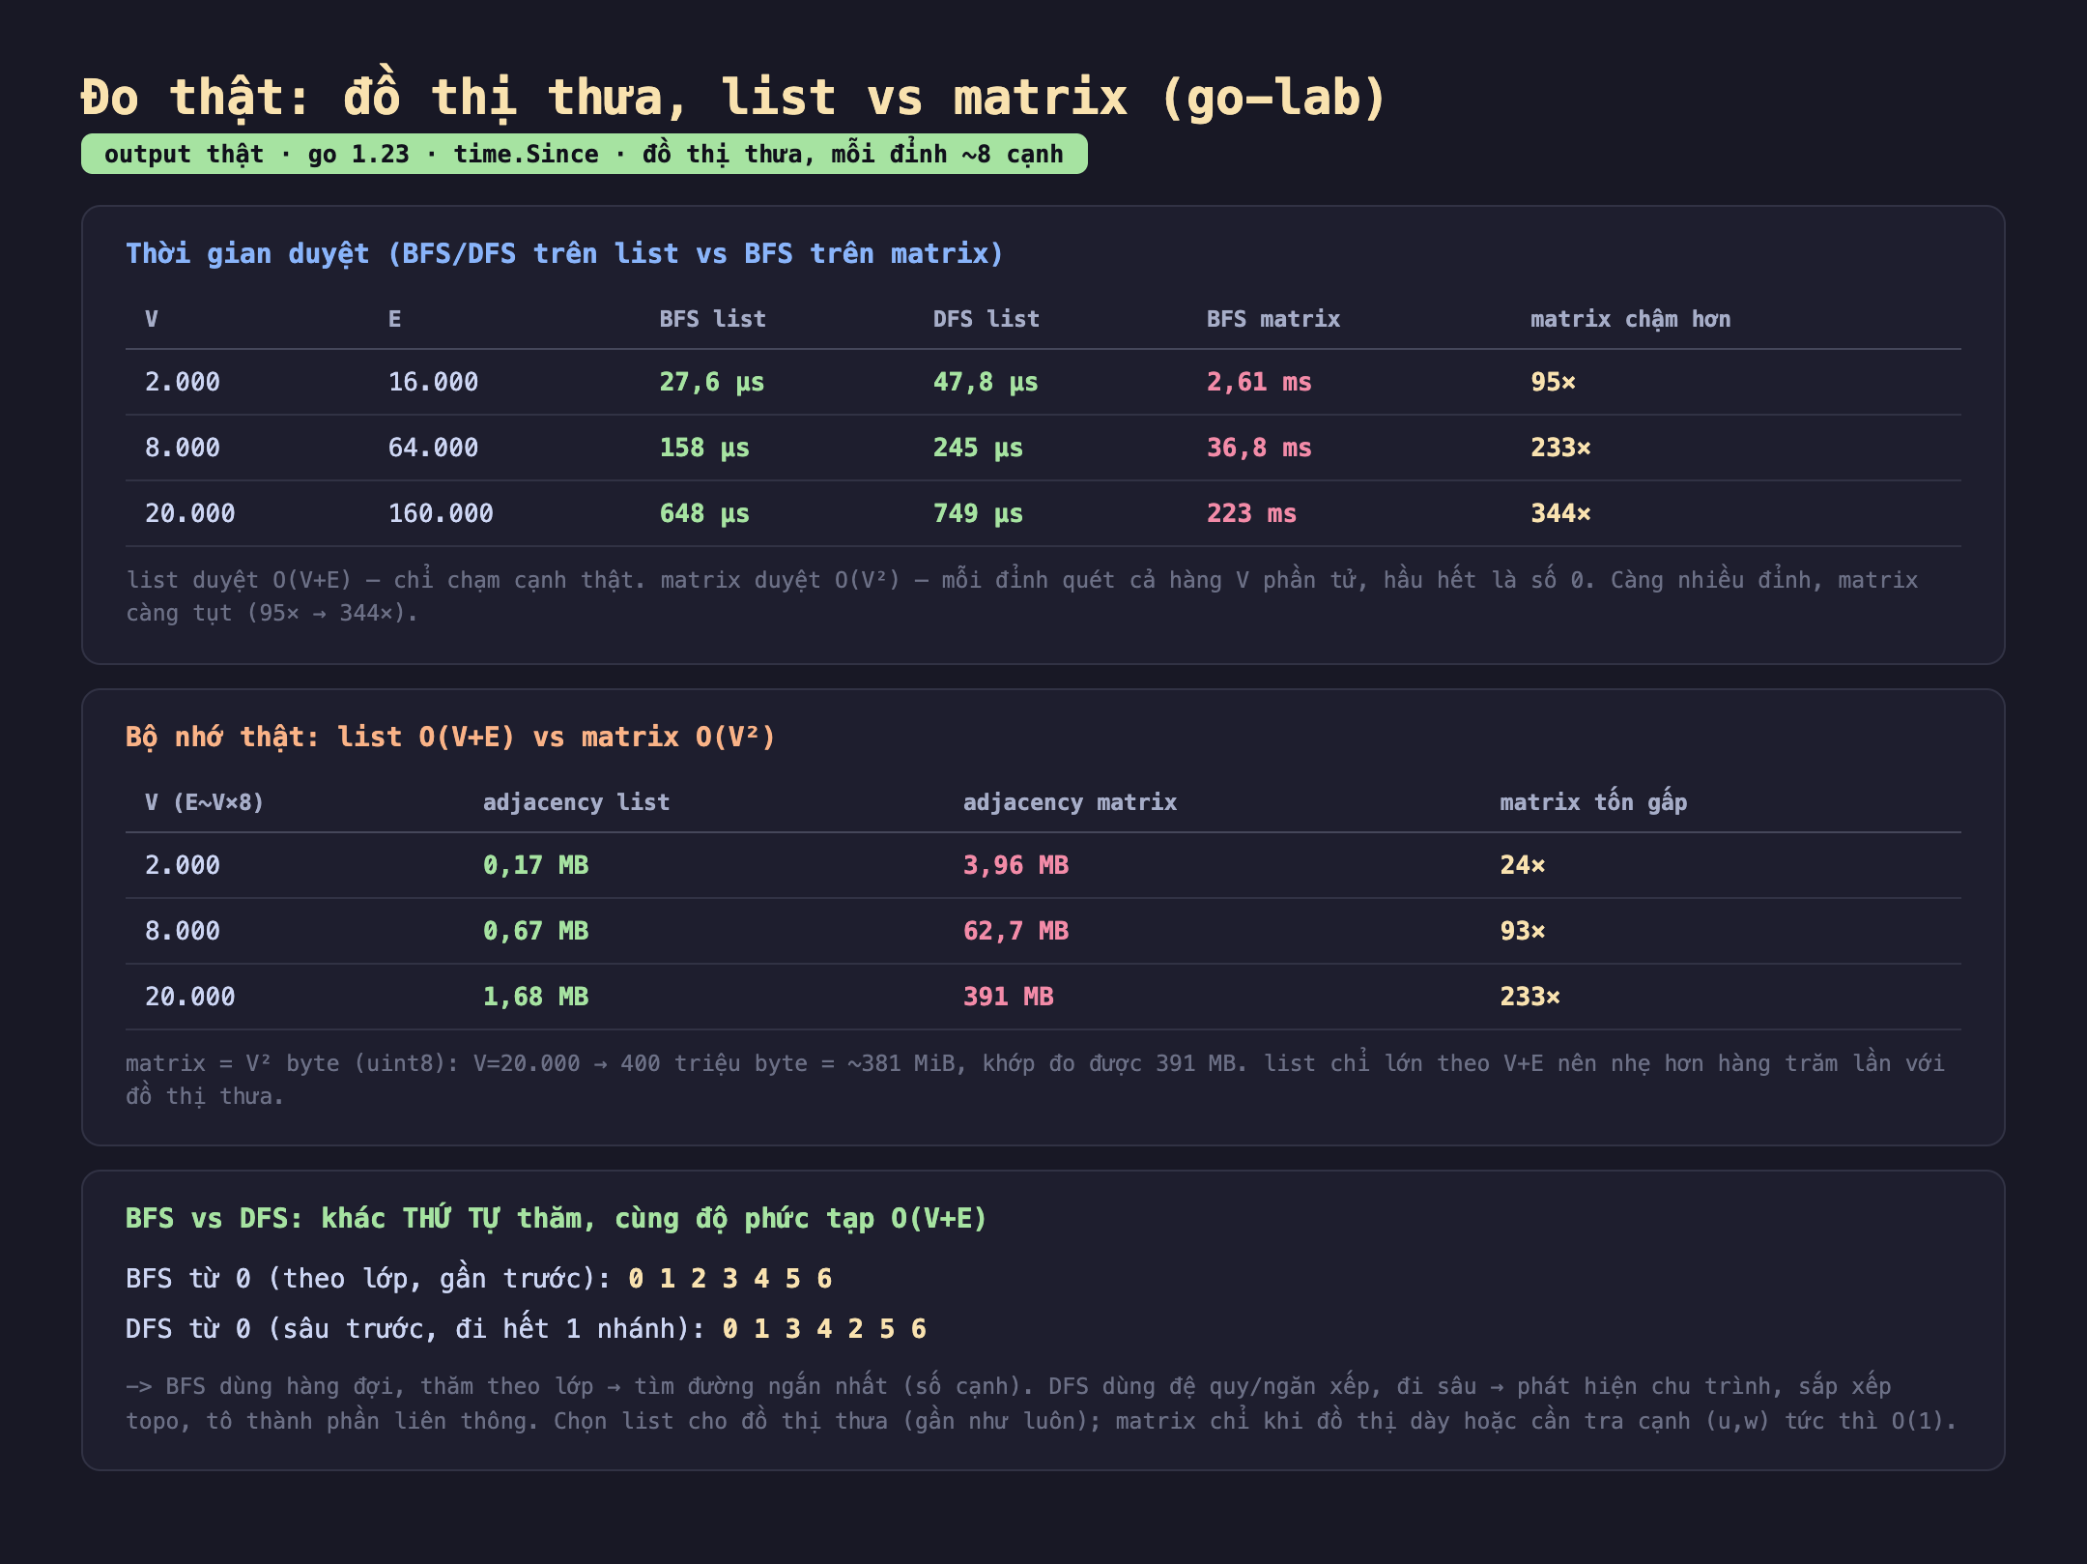2087x1564 pixels.
Task: Click the BFS order '0 1 2 3 4 5 6'
Action: coord(729,1278)
